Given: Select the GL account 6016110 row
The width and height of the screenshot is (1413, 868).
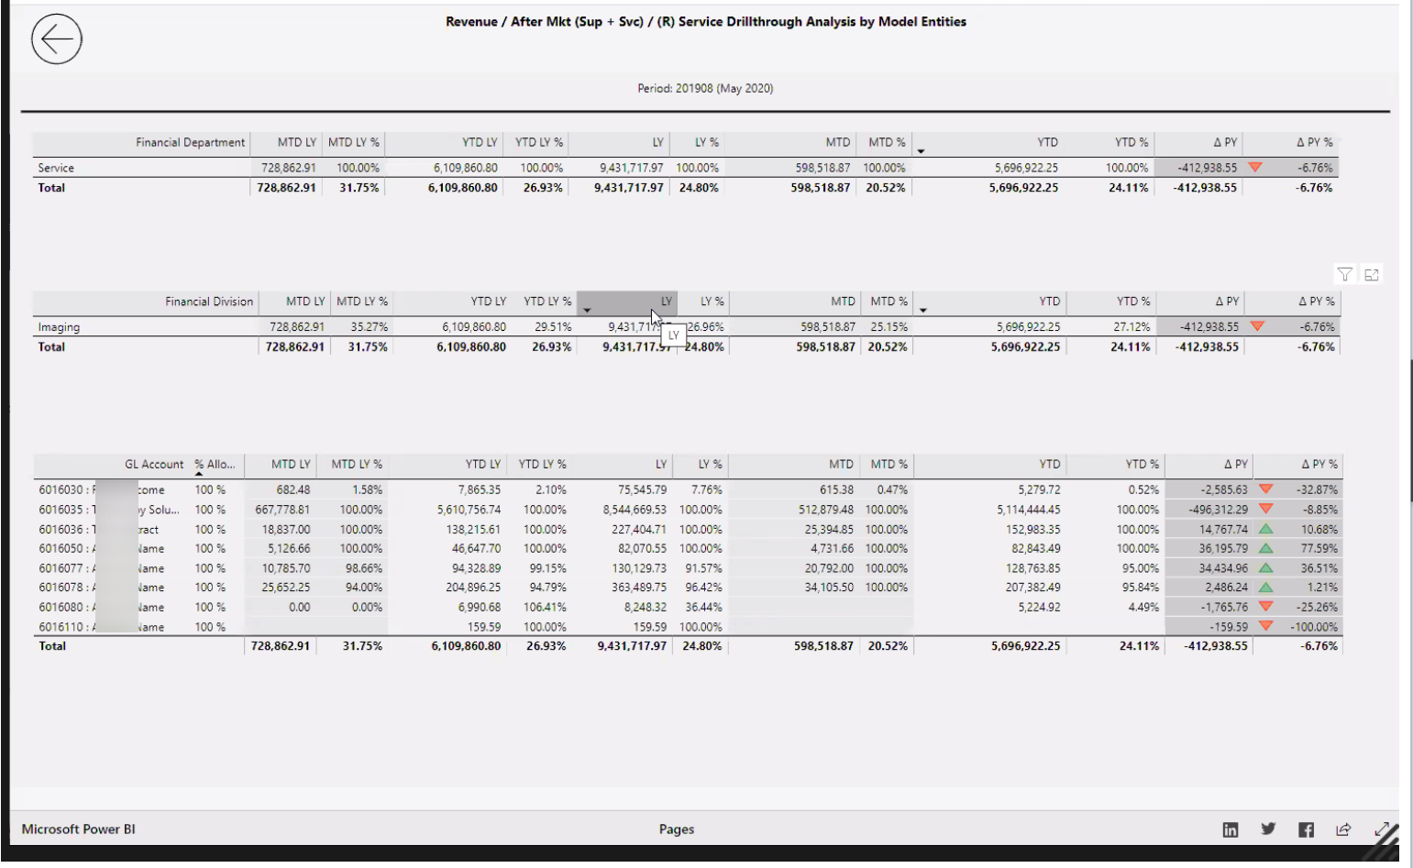Looking at the screenshot, I should (x=688, y=626).
